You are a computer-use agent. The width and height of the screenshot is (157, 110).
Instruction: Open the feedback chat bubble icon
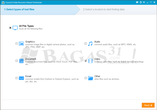(x=137, y=2)
